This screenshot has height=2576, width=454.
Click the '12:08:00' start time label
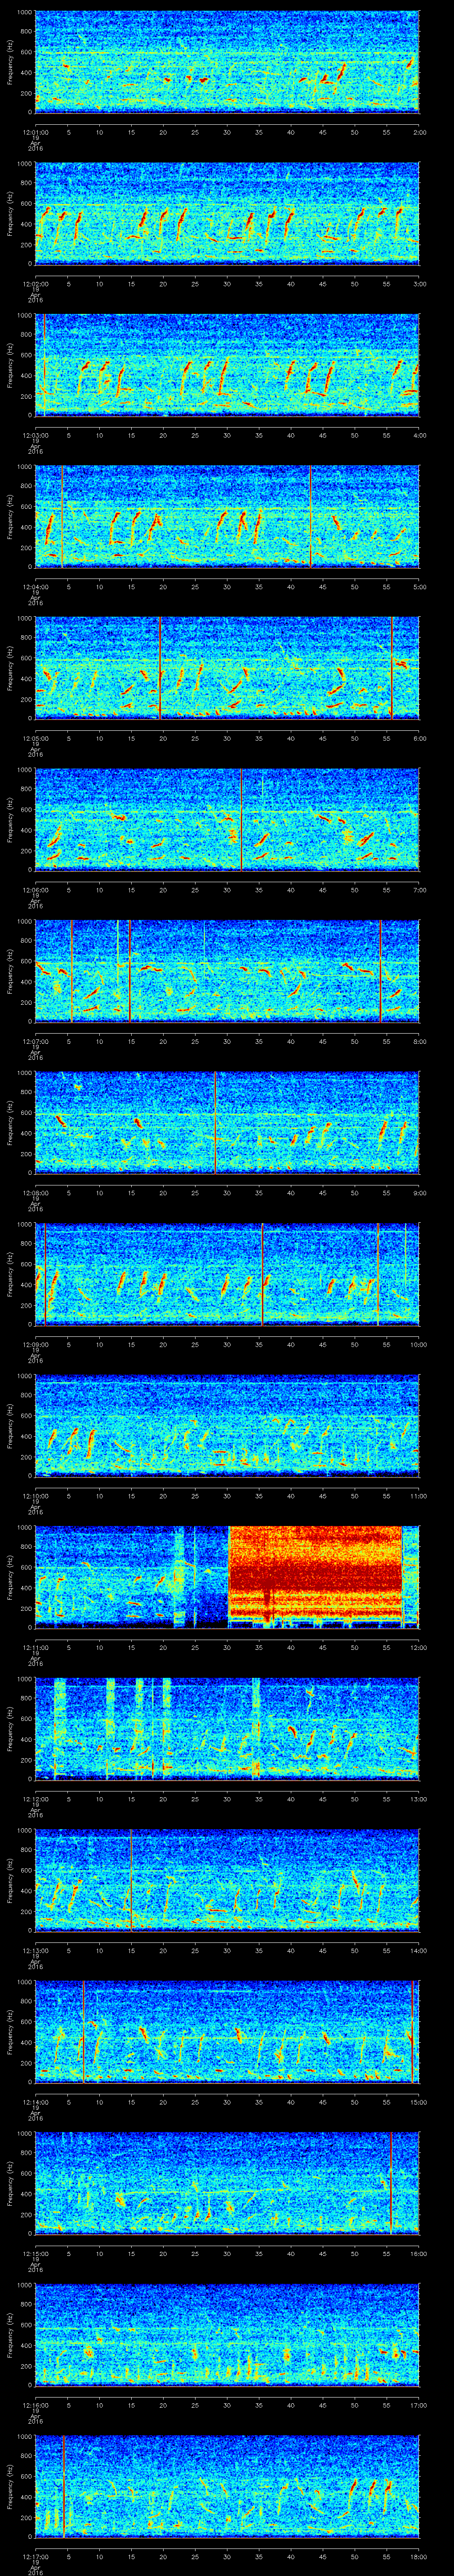tap(36, 1193)
